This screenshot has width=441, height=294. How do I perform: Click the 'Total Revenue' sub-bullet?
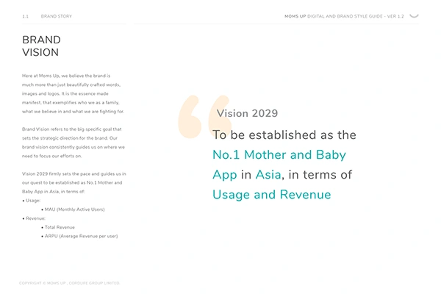pos(58,227)
